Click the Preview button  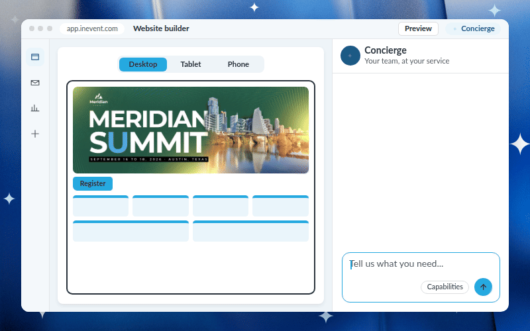coord(418,28)
